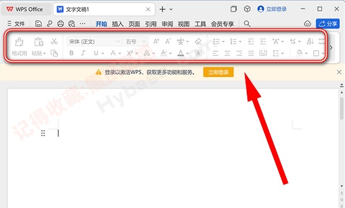Open the 会员专享 (Member) tab
The image size is (345, 208).
point(222,24)
